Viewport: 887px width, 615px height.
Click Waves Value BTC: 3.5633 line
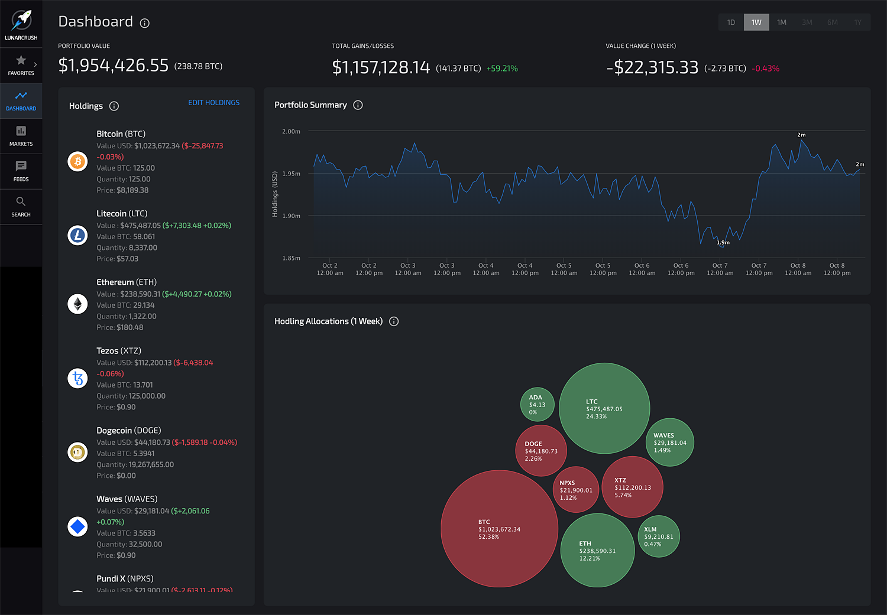pyautogui.click(x=126, y=533)
